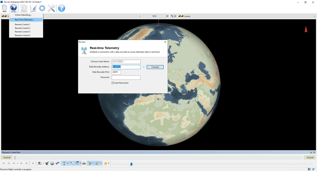Click the notepad with pen icon
This screenshot has width=317, height=171.
point(33,8)
